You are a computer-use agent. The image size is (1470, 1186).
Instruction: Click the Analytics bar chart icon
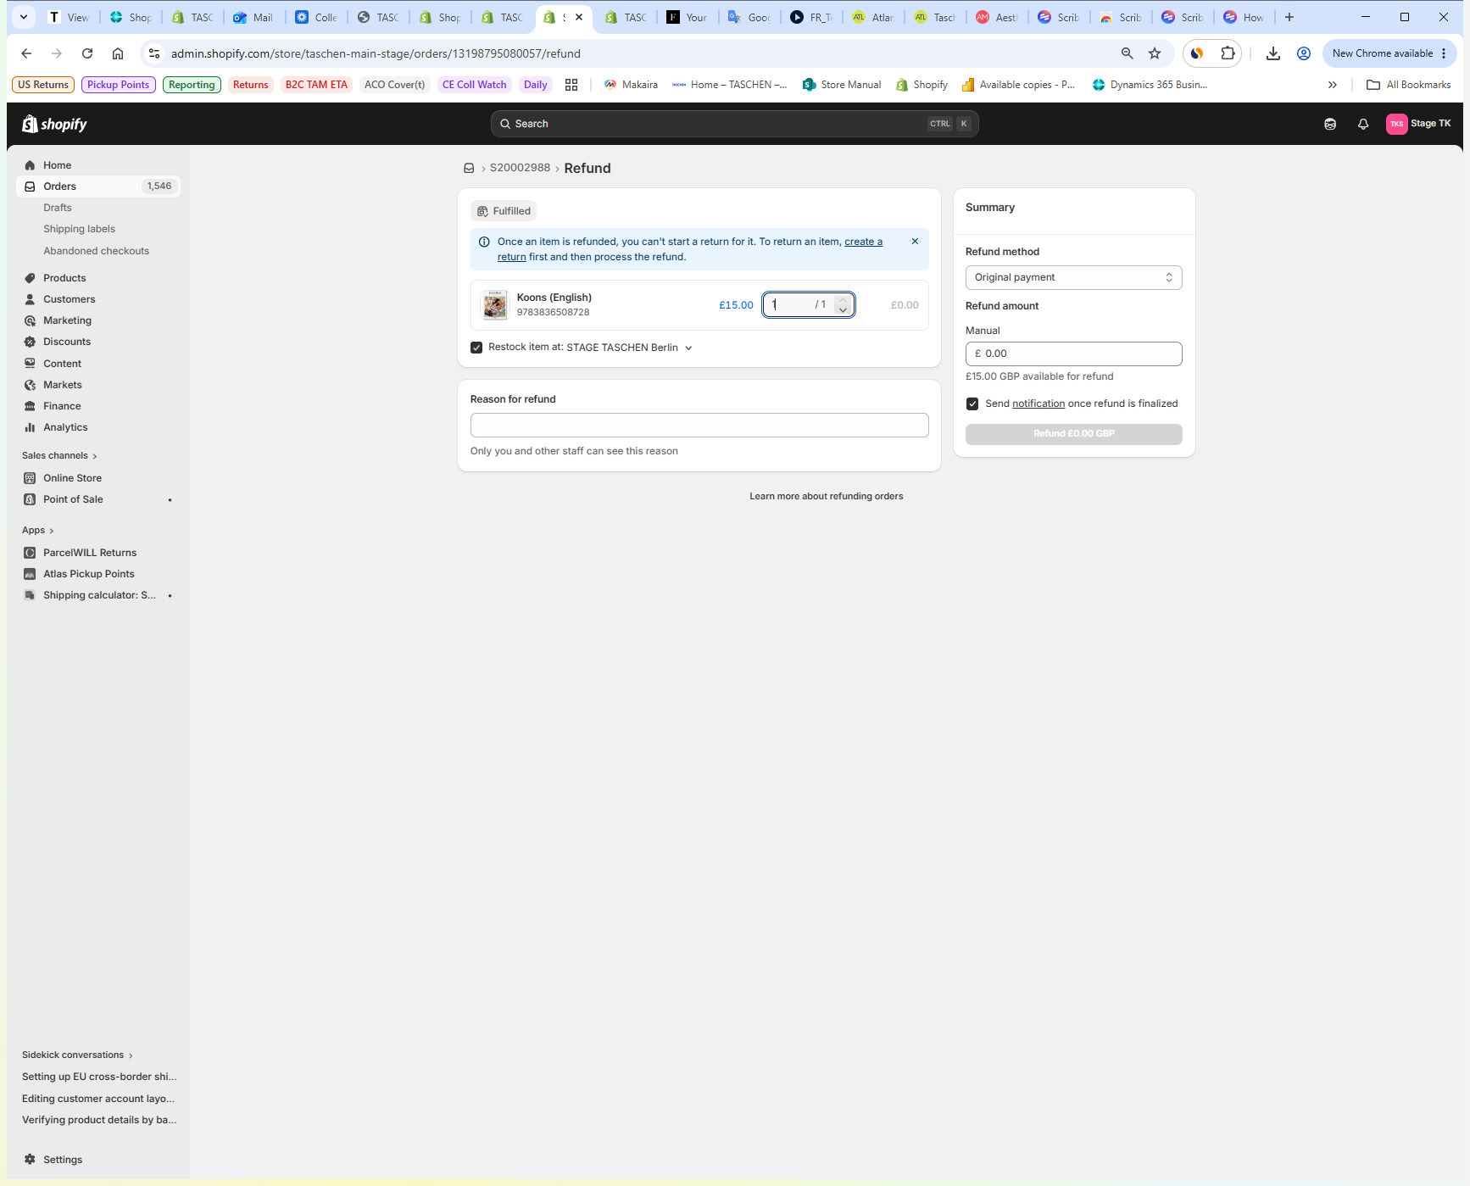click(30, 427)
